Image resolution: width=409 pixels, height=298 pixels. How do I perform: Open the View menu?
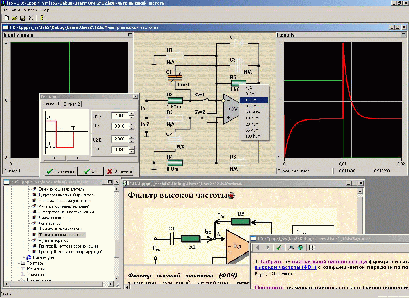16,10
